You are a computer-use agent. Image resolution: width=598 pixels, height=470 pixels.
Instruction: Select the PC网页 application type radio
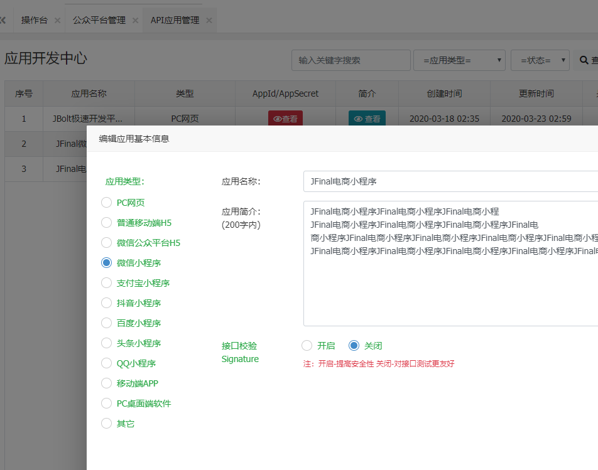[106, 203]
